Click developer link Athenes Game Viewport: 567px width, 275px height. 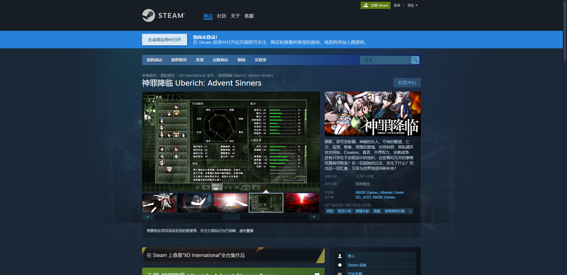click(392, 193)
